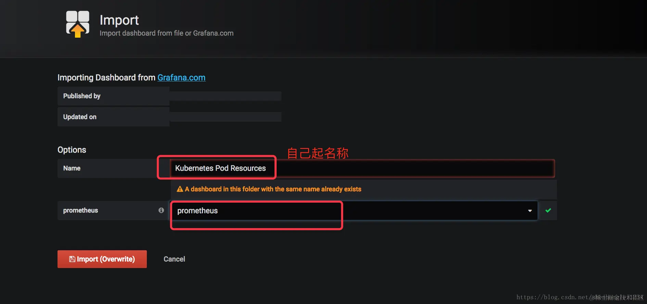Click the Updated on value field

click(x=225, y=117)
